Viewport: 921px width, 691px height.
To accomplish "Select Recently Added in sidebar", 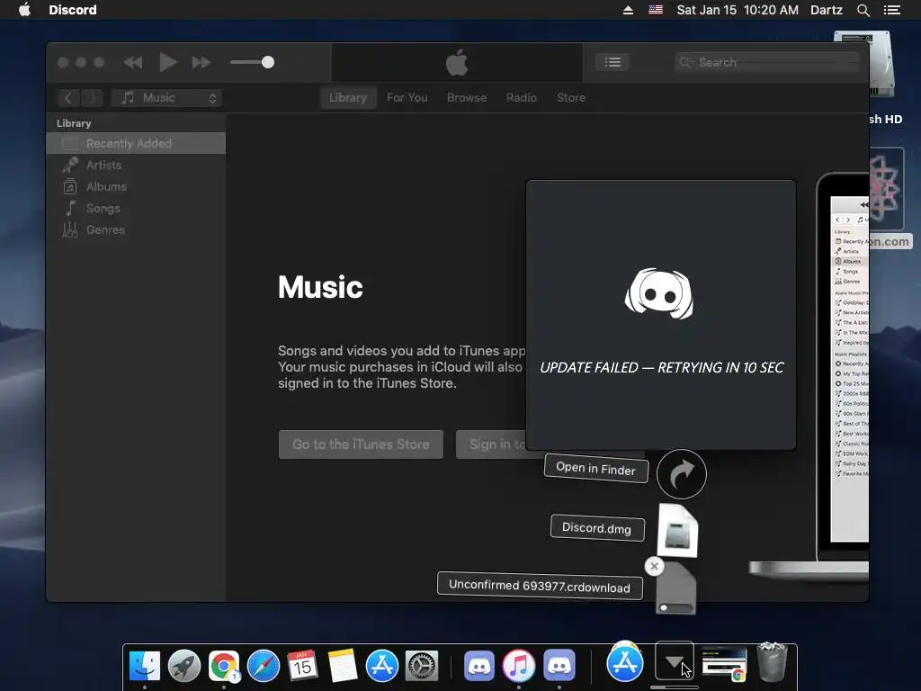I will [x=136, y=143].
